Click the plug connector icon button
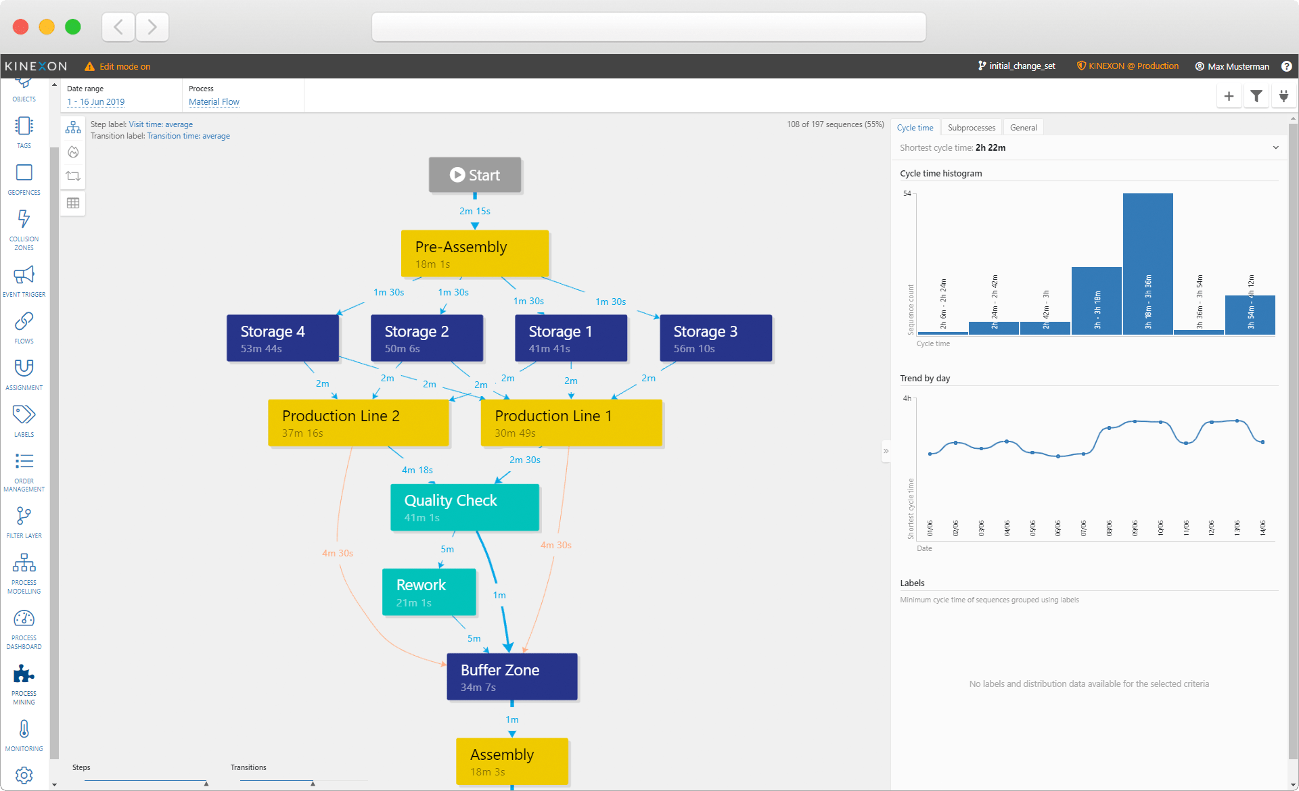1299x791 pixels. pos(1283,96)
